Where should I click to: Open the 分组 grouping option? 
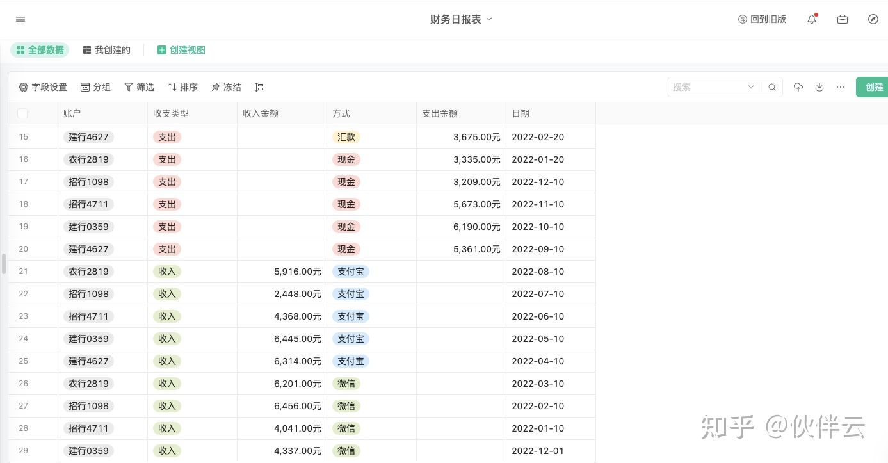pyautogui.click(x=95, y=87)
